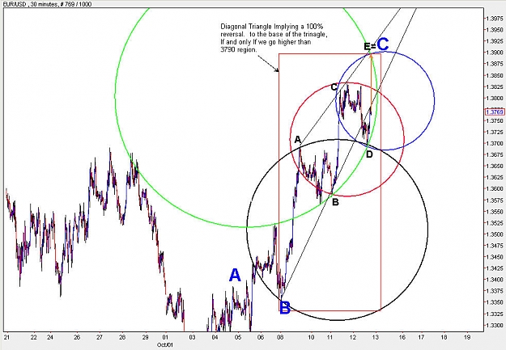506x350 pixels.
Task: Click the date axis label 29
Action: (145, 337)
